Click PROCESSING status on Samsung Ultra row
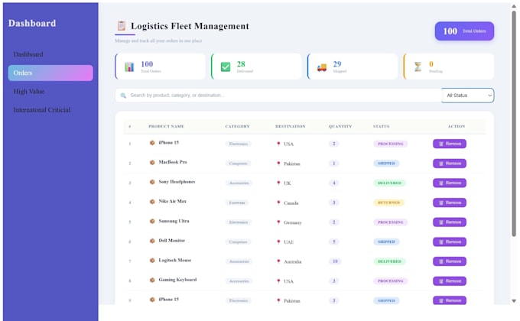This screenshot has height=321, width=520. (390, 222)
